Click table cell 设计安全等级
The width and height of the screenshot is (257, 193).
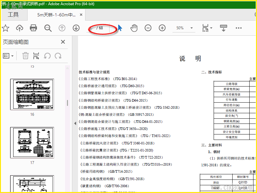pos(231,132)
